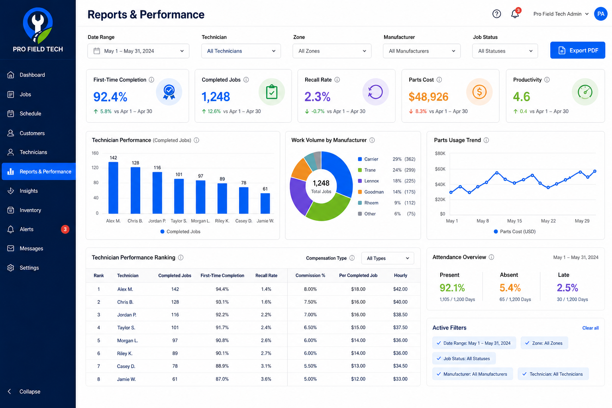
Task: Click the PA user avatar
Action: (601, 14)
